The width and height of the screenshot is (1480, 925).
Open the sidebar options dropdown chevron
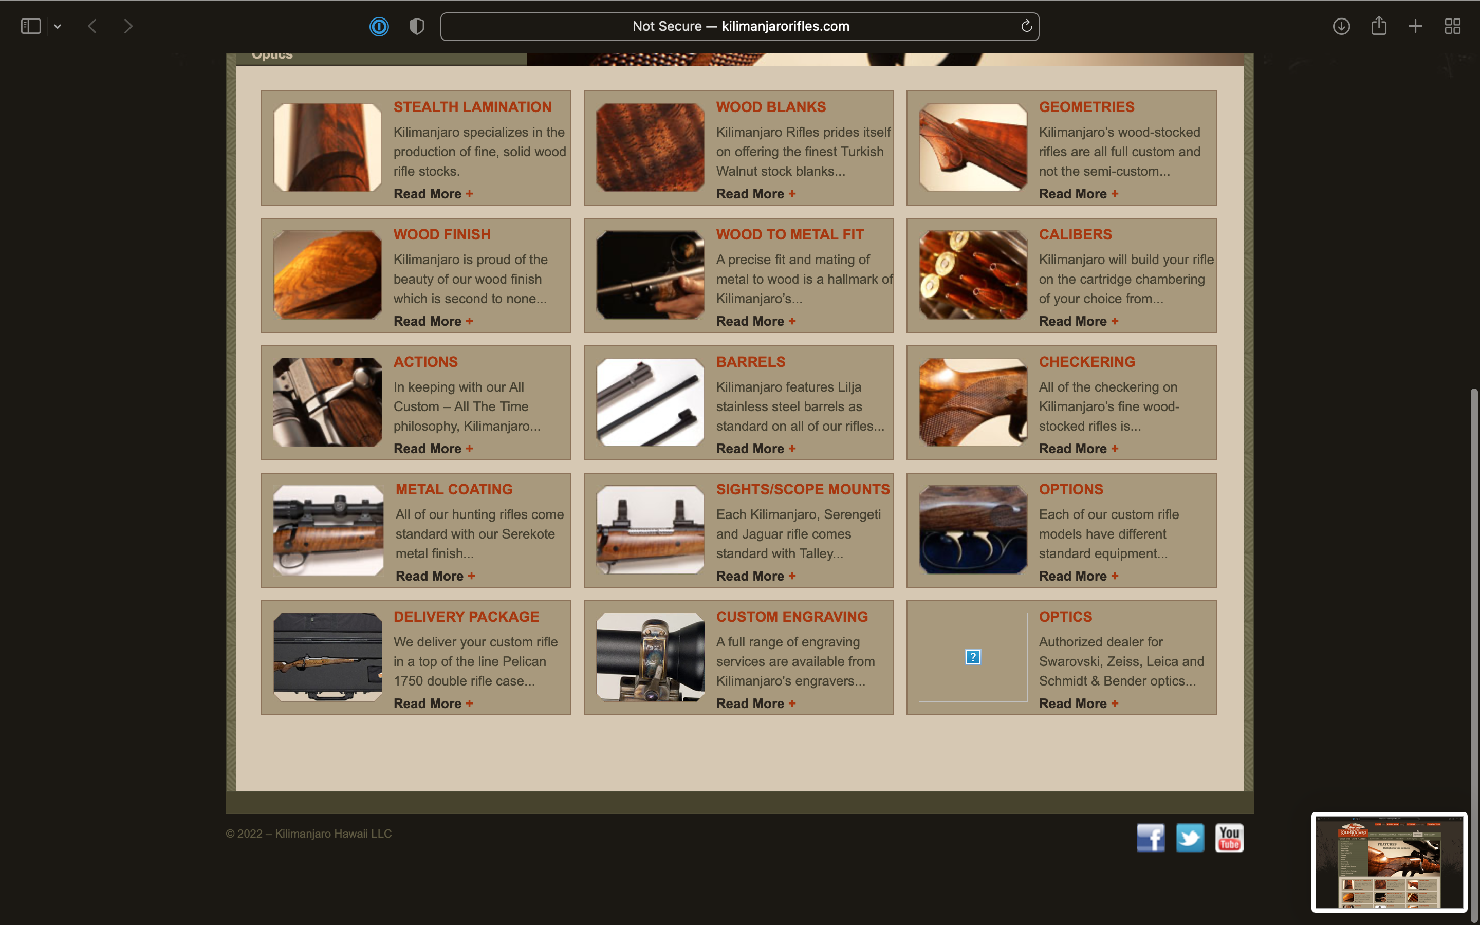[x=58, y=26]
